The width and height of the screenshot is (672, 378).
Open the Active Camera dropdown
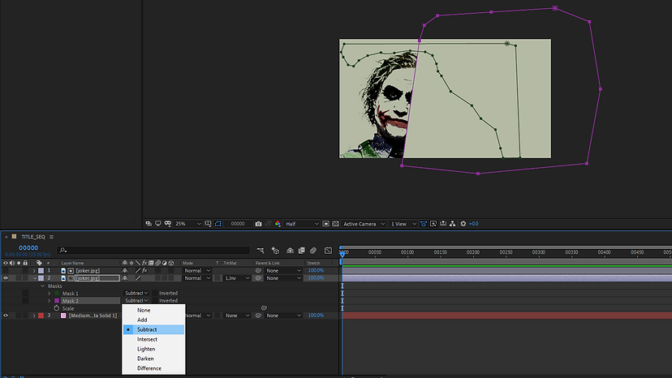click(x=364, y=224)
